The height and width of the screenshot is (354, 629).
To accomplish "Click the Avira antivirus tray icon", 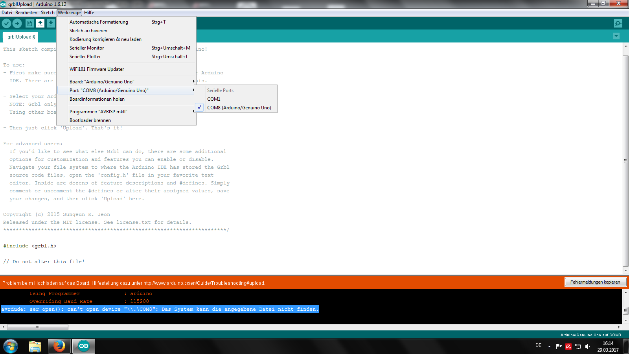I will [568, 347].
